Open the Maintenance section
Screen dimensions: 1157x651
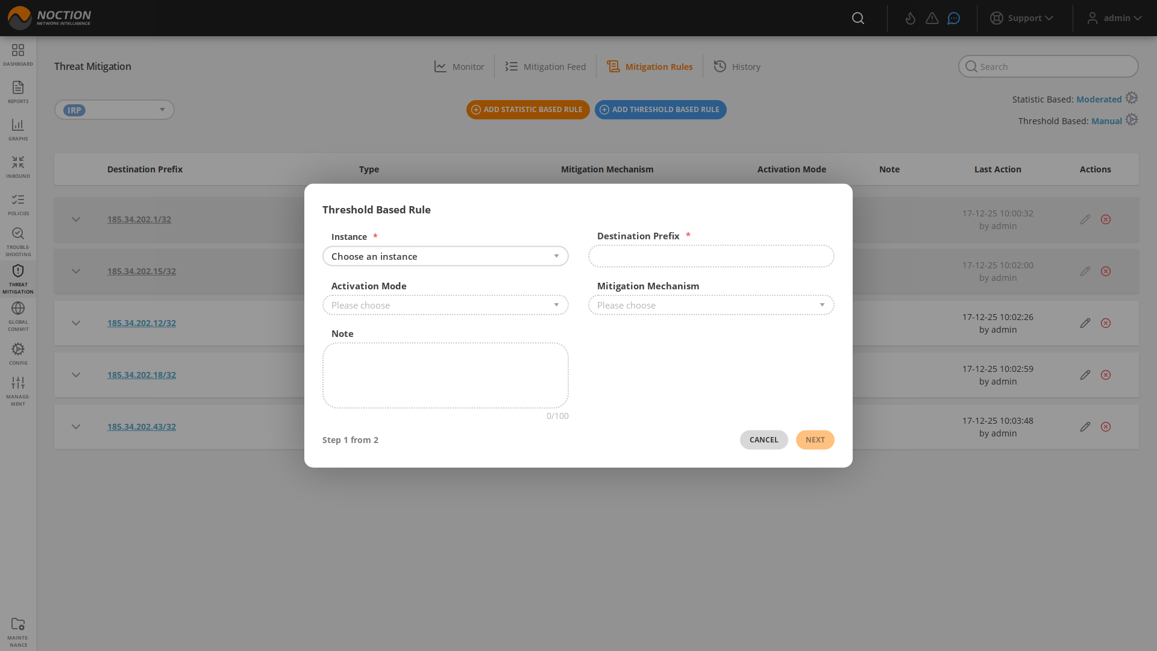click(x=18, y=629)
